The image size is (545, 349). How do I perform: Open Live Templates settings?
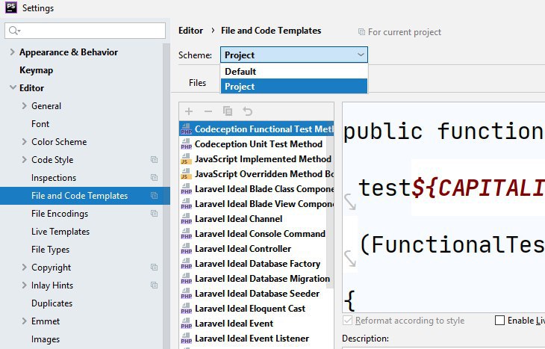[60, 232]
